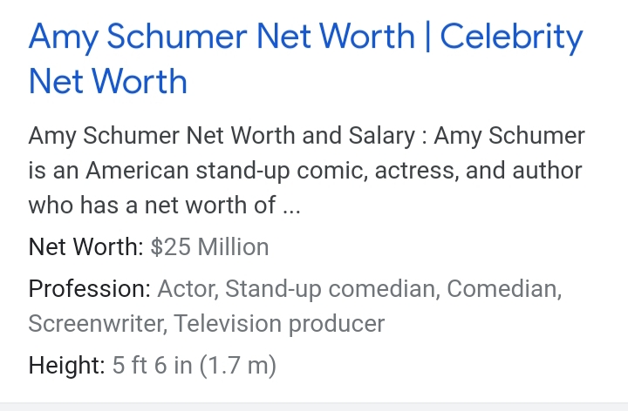
Task: Click the "Net Worth:" label
Action: coord(85,247)
